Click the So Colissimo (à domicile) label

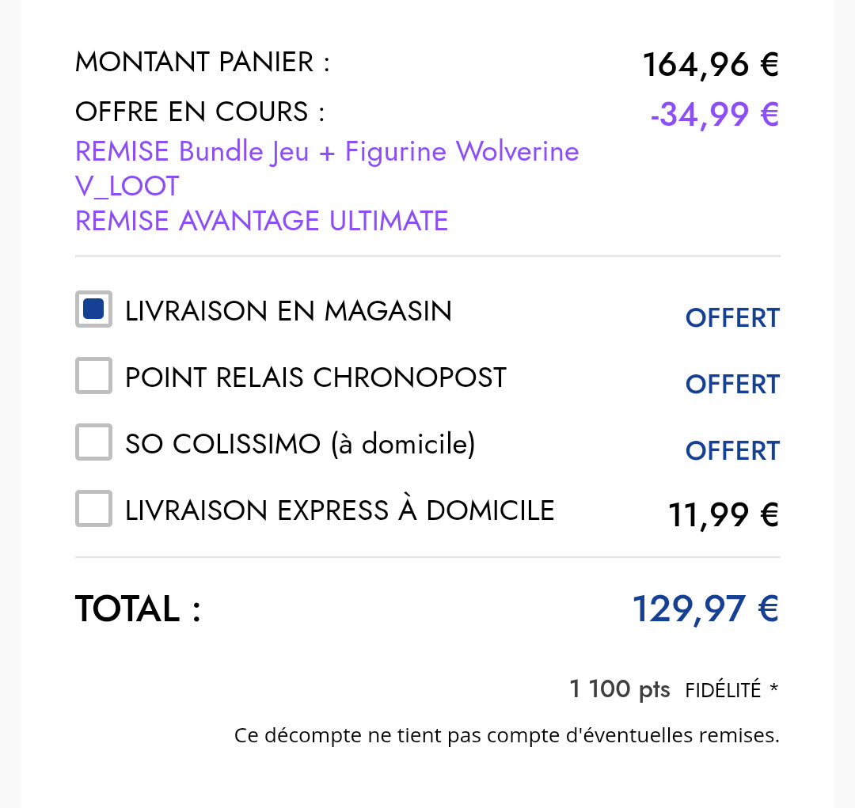point(301,444)
